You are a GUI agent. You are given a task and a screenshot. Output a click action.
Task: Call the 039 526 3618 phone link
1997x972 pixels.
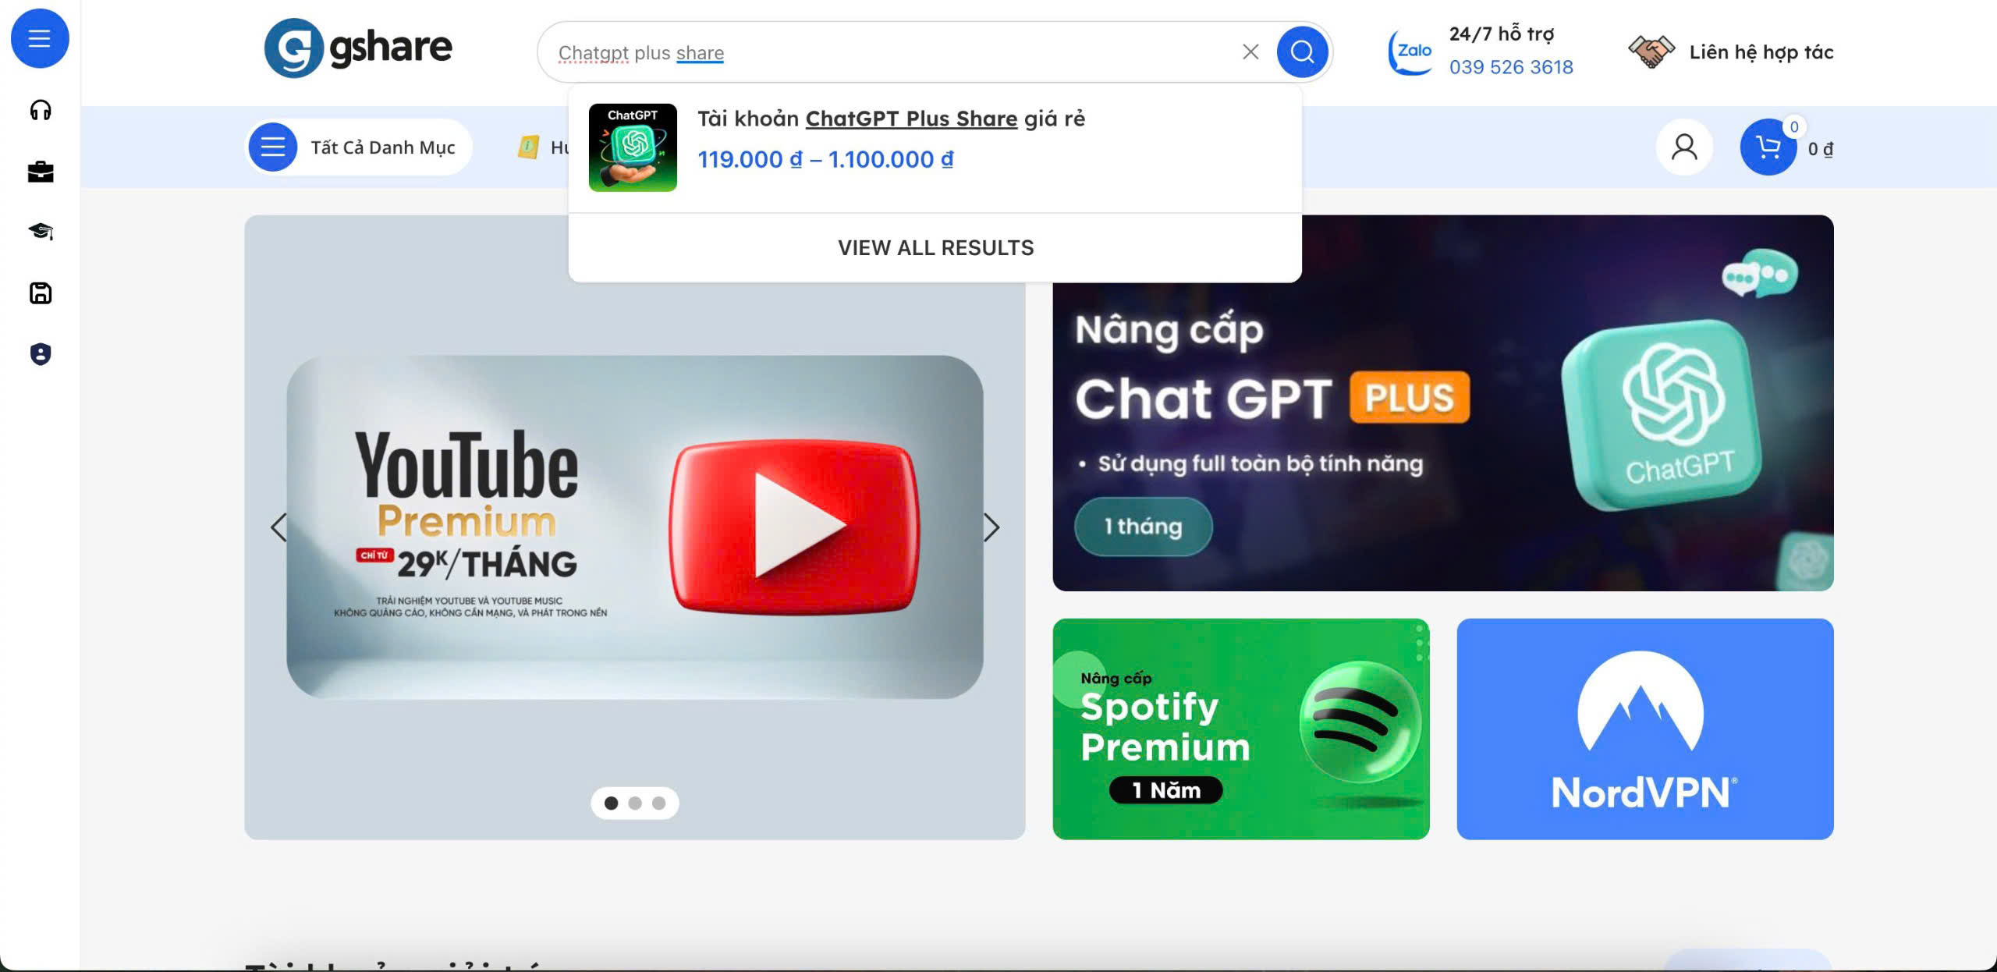click(1511, 67)
